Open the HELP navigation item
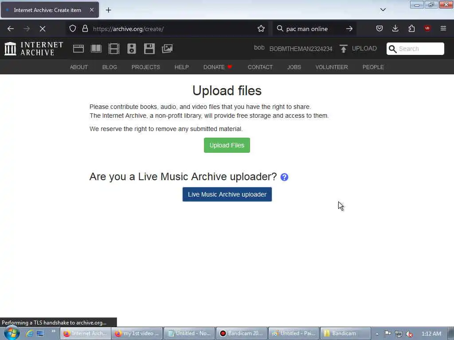This screenshot has width=454, height=340. (181, 67)
